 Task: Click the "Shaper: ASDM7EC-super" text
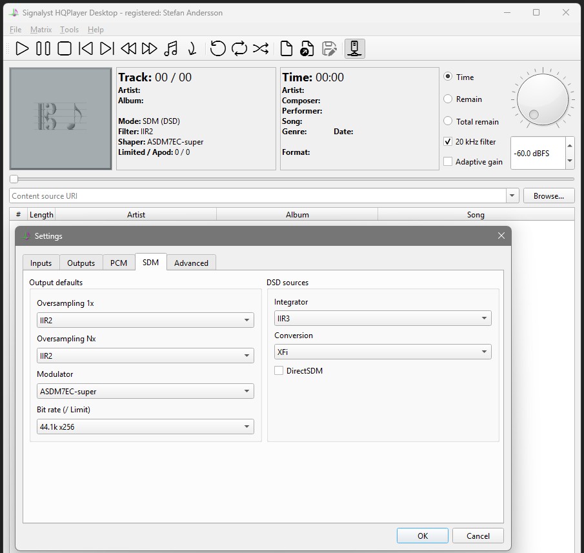point(161,142)
